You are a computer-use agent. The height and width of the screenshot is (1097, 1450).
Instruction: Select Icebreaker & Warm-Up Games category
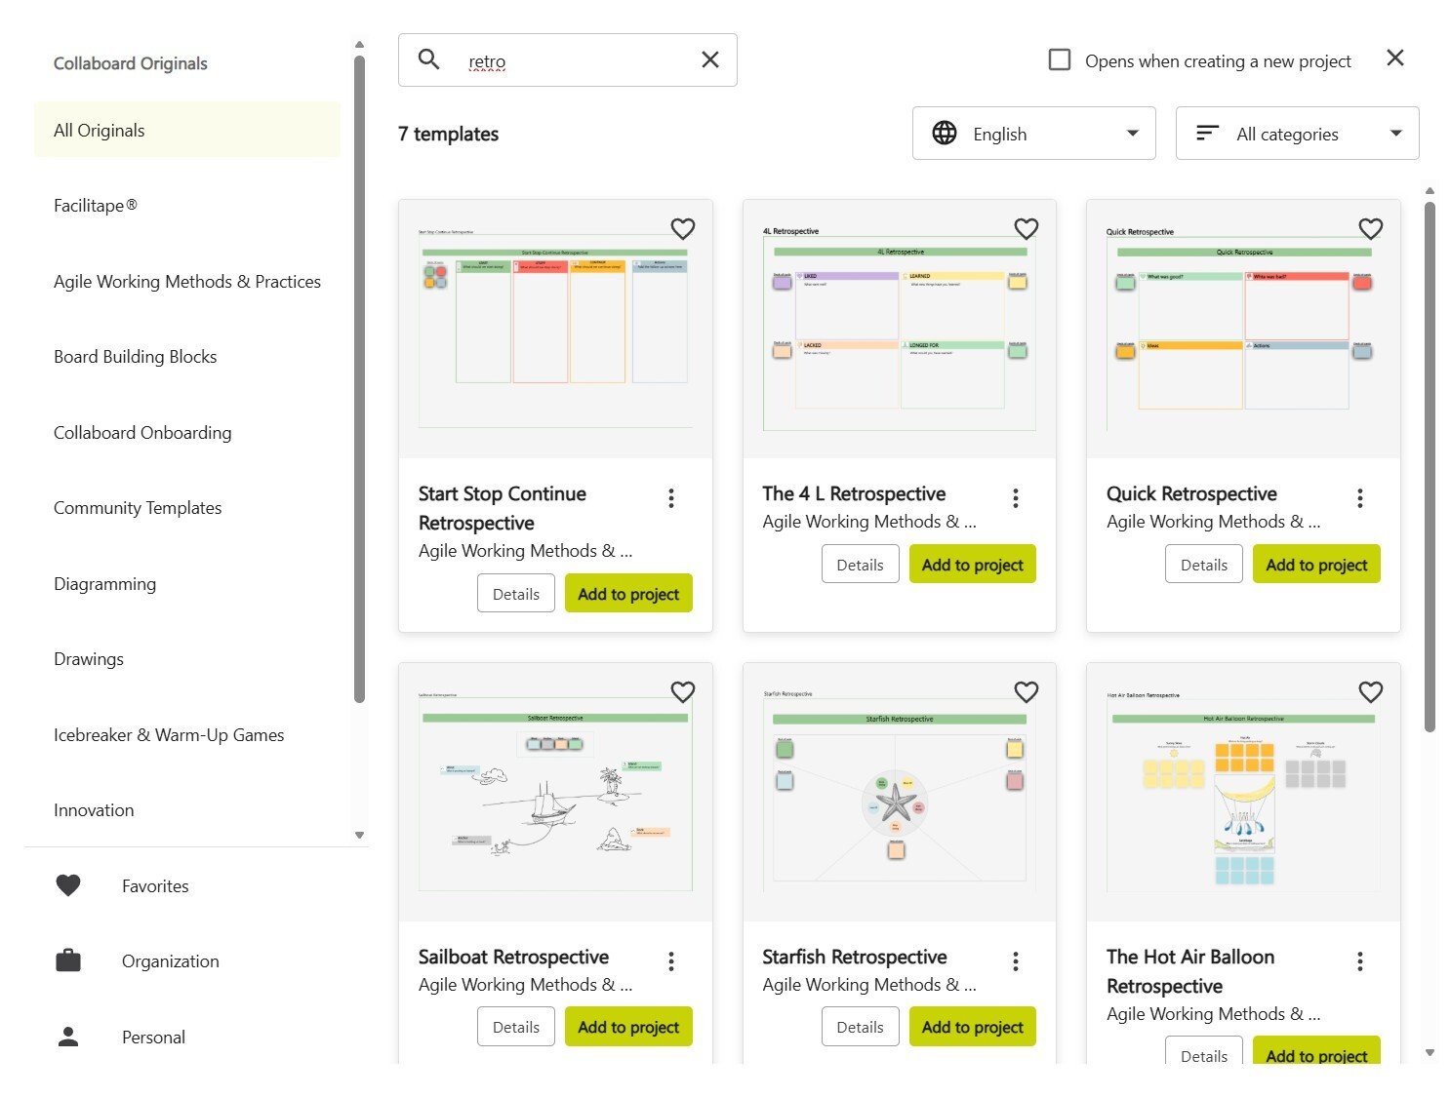pyautogui.click(x=168, y=734)
